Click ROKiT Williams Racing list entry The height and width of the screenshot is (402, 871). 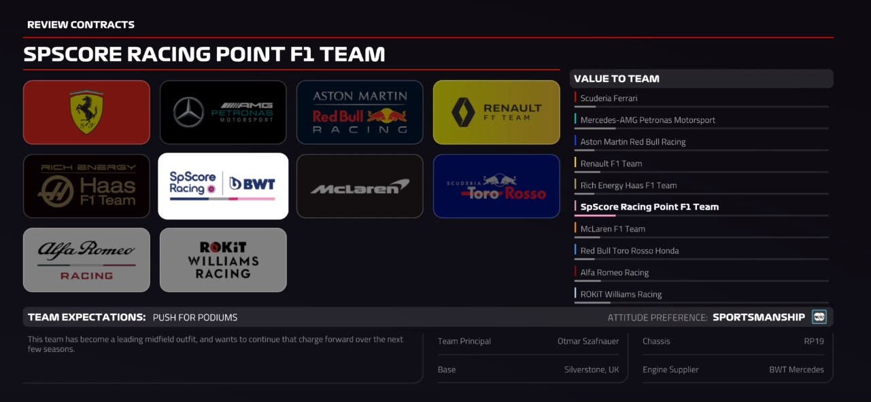tap(701, 294)
